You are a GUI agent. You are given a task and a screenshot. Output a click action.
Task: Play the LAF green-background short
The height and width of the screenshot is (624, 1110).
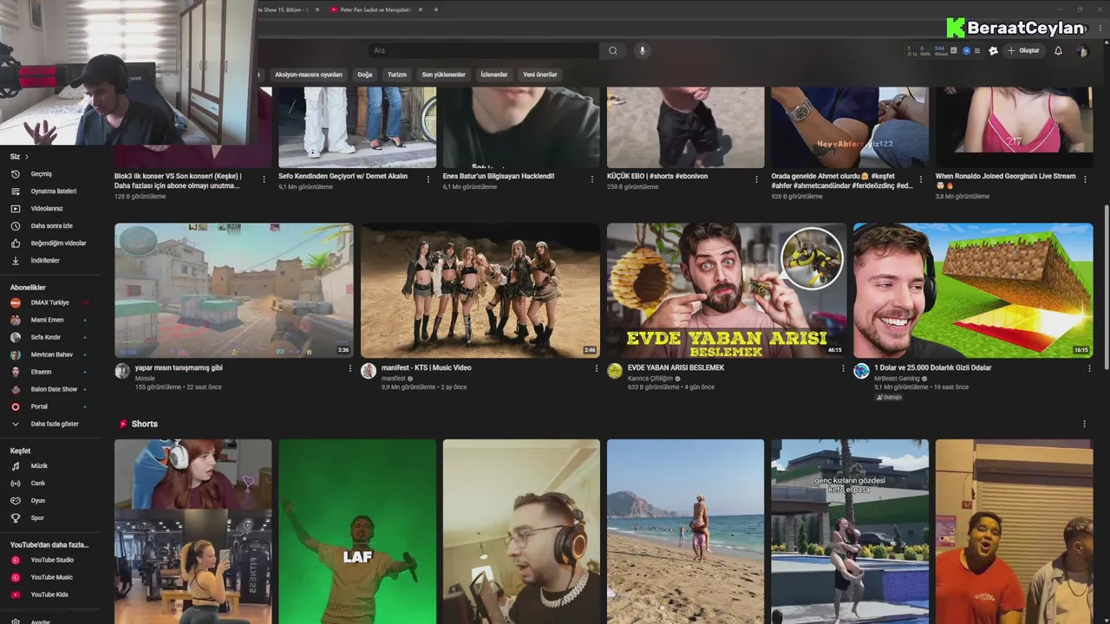[357, 531]
